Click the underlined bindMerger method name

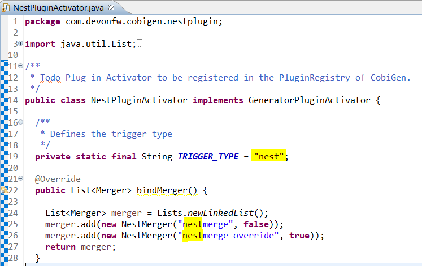[167, 190]
